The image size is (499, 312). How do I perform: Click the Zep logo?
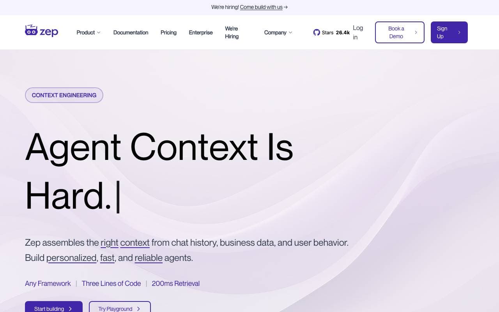42,31
